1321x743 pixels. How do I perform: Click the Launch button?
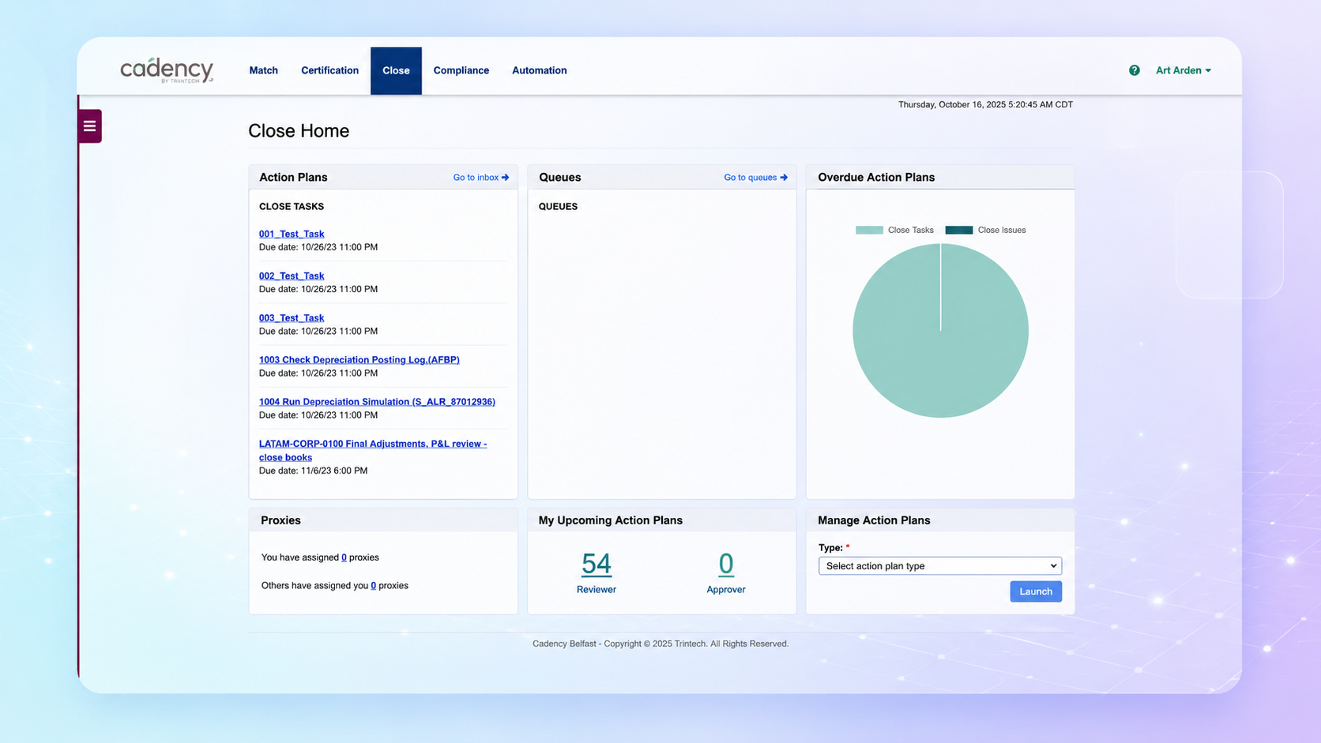coord(1036,591)
